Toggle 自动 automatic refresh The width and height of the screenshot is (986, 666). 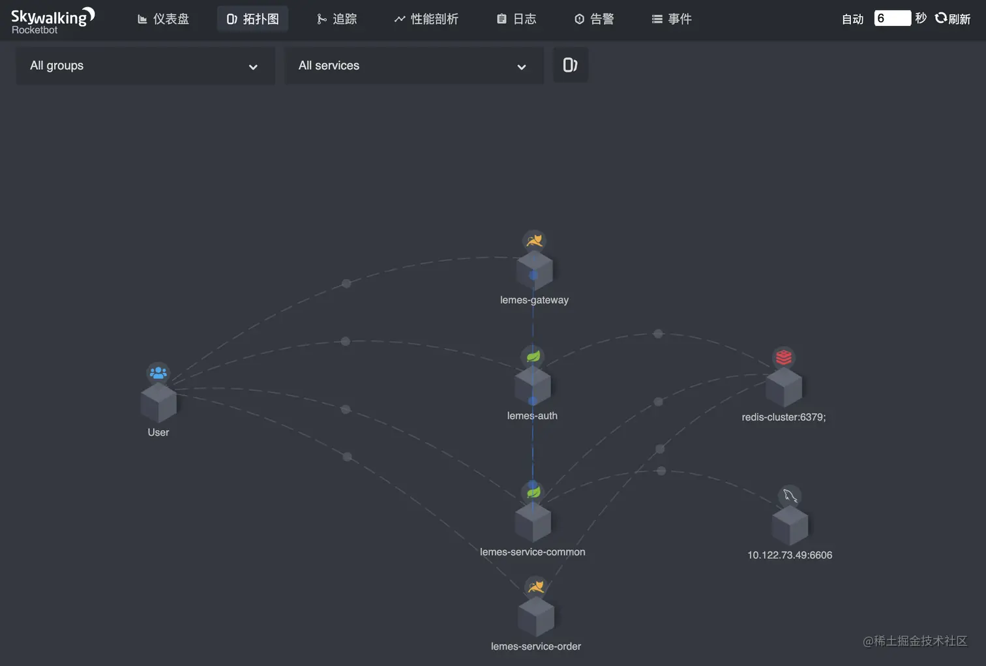click(852, 18)
